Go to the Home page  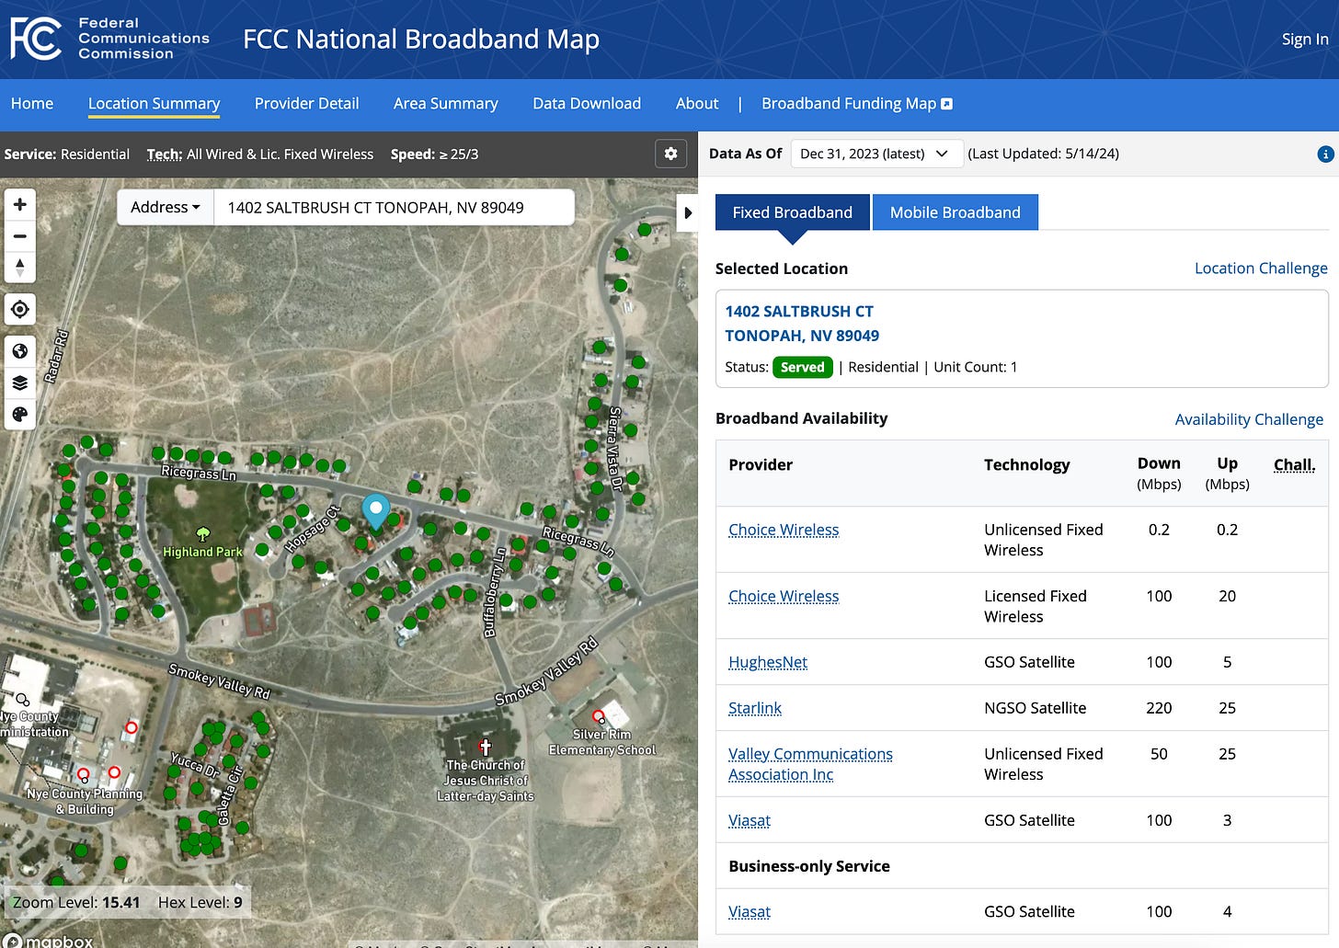pyautogui.click(x=32, y=103)
